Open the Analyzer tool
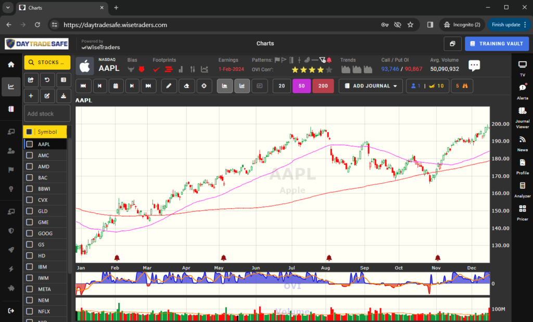The image size is (533, 322). point(523,186)
